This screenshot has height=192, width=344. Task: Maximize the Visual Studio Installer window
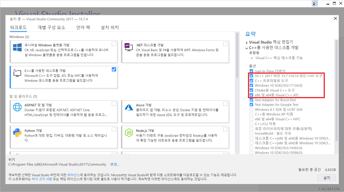click(x=334, y=3)
